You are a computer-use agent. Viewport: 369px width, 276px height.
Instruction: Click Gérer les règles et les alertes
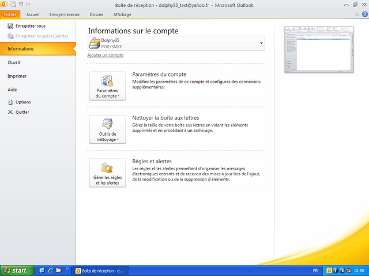107,172
